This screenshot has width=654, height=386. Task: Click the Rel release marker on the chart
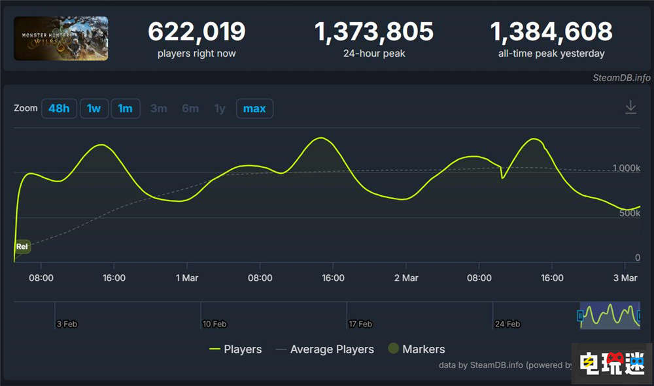(x=22, y=246)
